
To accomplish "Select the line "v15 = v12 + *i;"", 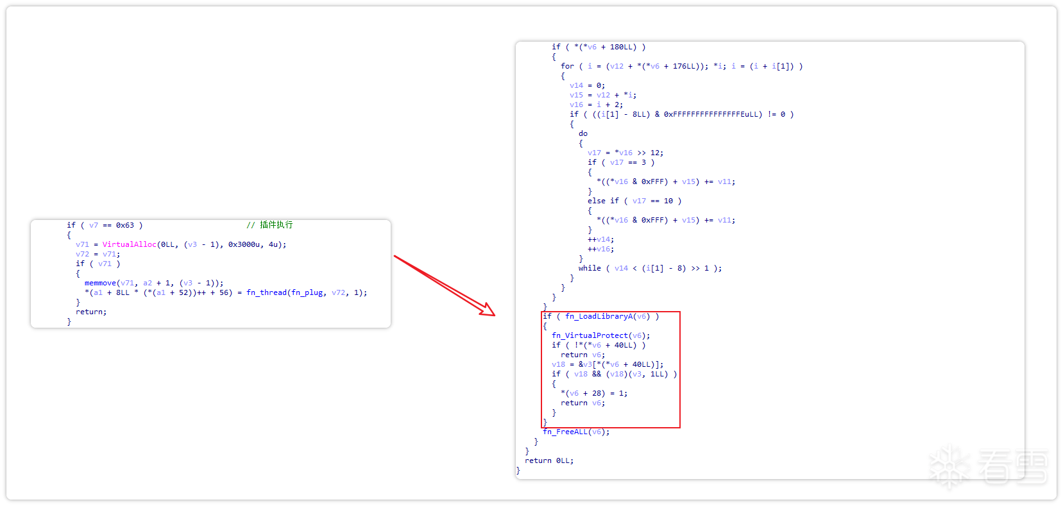I will pyautogui.click(x=603, y=95).
